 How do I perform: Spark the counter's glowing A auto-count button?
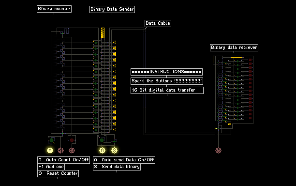tap(50, 150)
